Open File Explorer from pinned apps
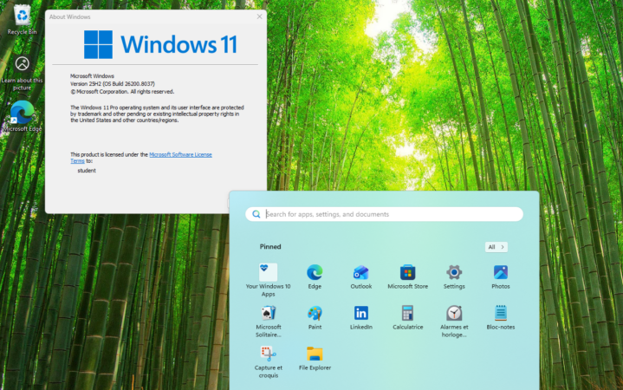Viewport: 623px width, 390px height. tap(315, 358)
